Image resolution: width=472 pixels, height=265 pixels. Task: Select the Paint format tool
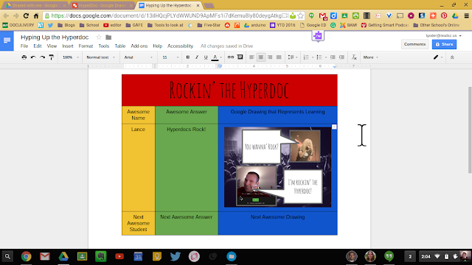(x=52, y=57)
